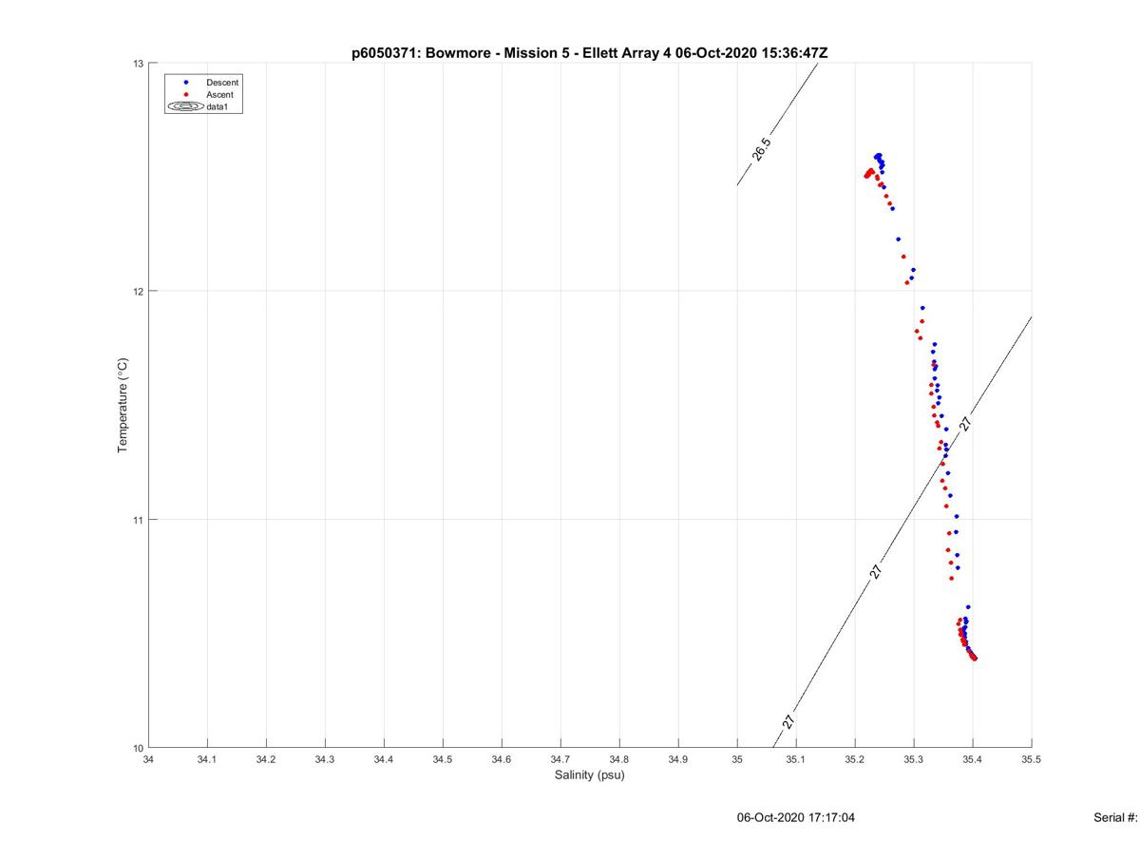The width and height of the screenshot is (1140, 841).
Task: Click the x-axis tick label '34.5'
Action: click(443, 759)
